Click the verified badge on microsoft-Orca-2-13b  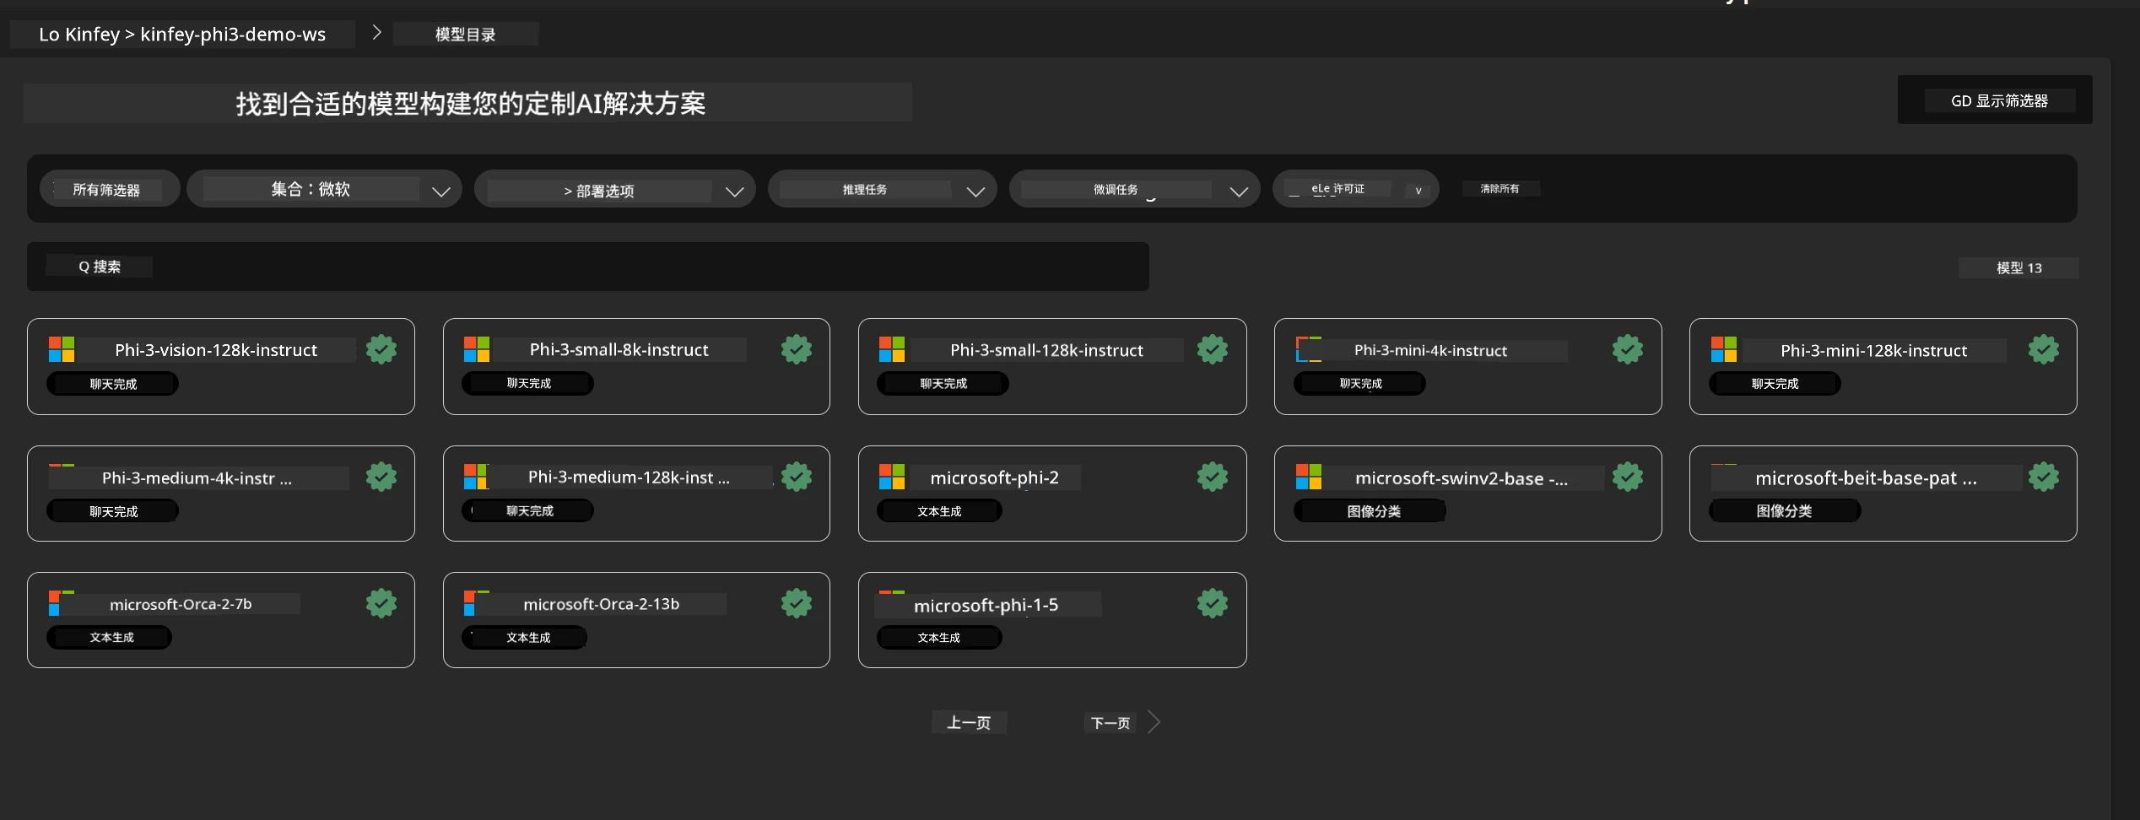(x=797, y=603)
